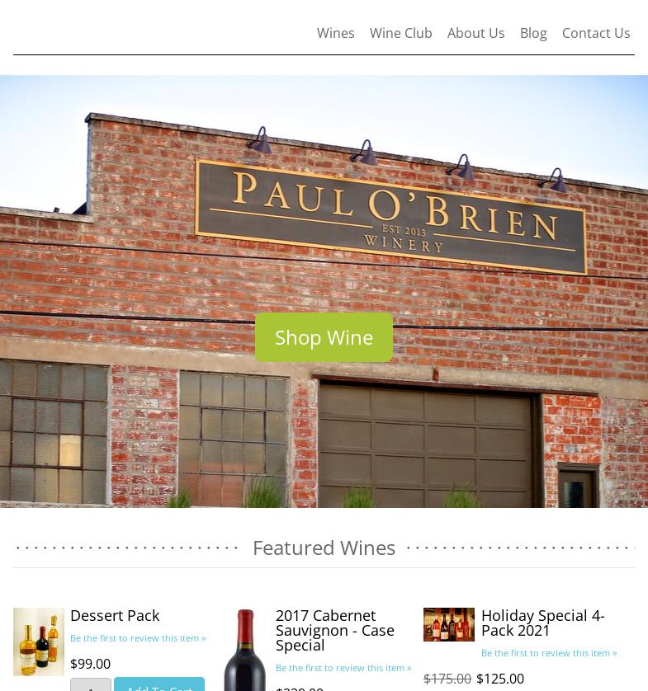Open the Cabernet Sauvignon bottle image
Screen dimensions: 648x691
245,650
